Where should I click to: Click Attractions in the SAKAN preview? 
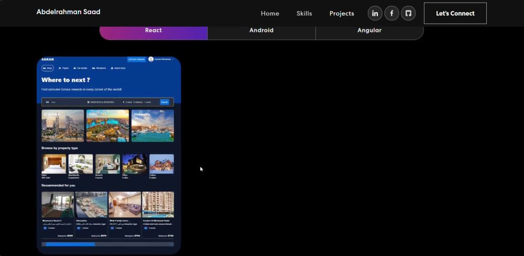coord(99,68)
